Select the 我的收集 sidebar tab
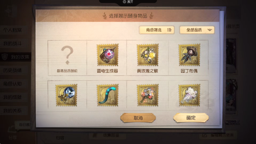The height and width of the screenshot is (144, 256). (x=16, y=57)
